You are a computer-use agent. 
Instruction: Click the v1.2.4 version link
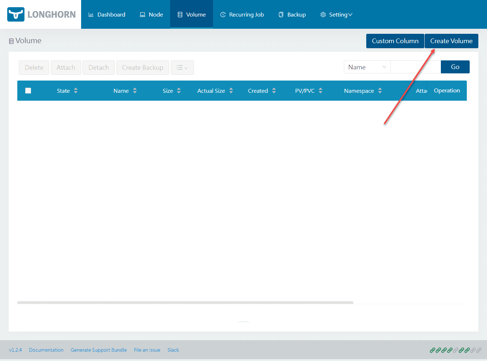(x=16, y=350)
